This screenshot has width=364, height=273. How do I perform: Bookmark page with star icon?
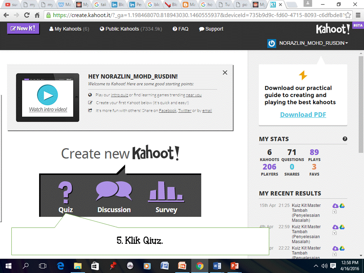click(348, 15)
